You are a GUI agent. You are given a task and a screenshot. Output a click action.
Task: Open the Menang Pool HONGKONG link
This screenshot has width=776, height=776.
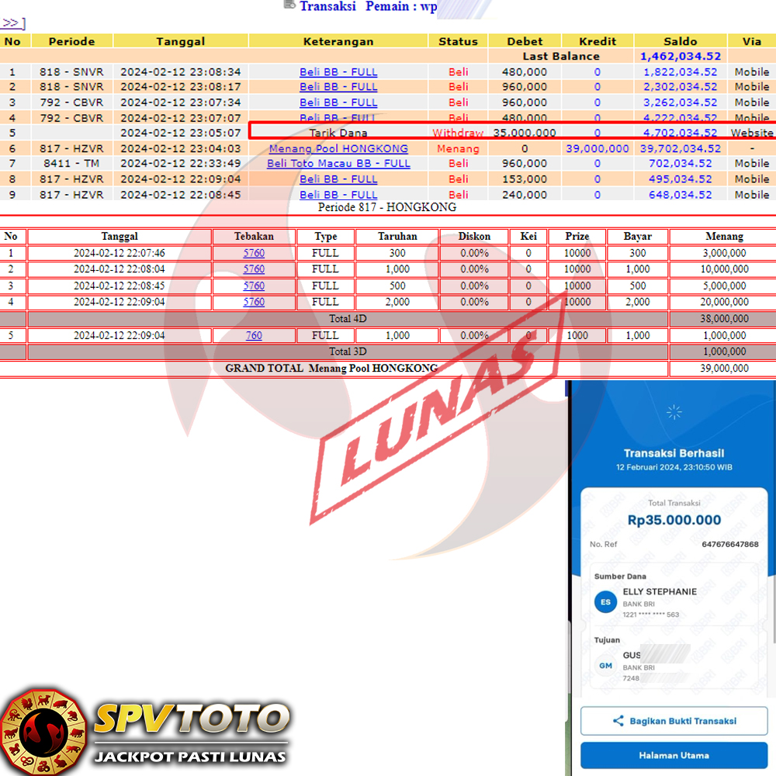click(338, 148)
